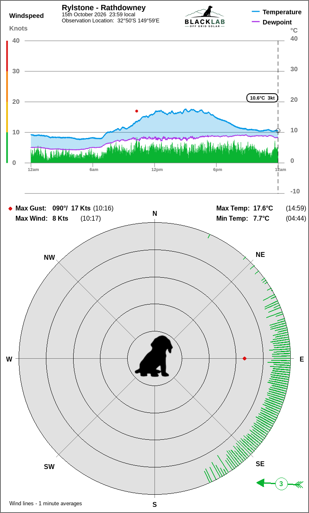This screenshot has width=309, height=513.
Task: Click the °C unit label
Action: click(x=294, y=30)
